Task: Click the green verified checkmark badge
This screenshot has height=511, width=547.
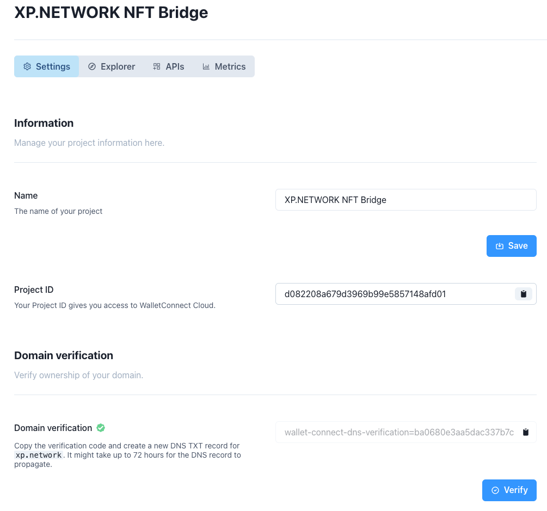Action: tap(101, 428)
